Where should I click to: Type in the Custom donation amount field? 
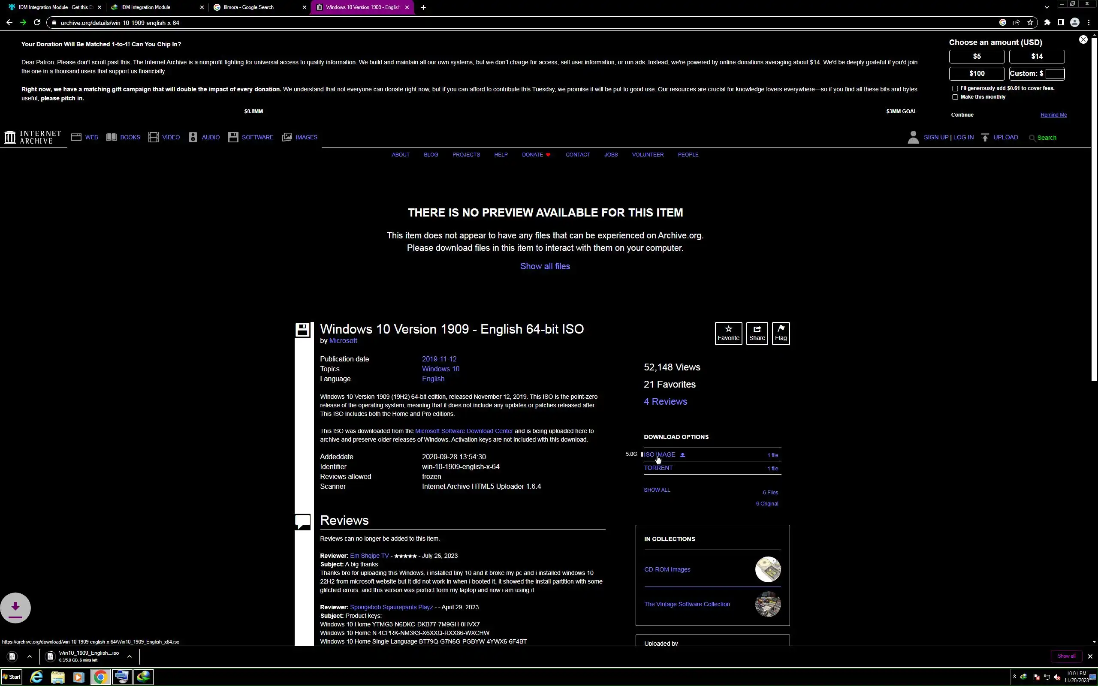coord(1054,73)
